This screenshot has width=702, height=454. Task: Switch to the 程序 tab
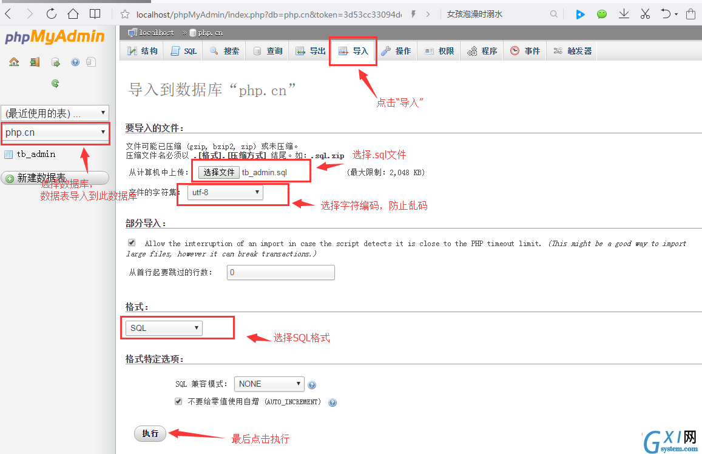point(482,51)
